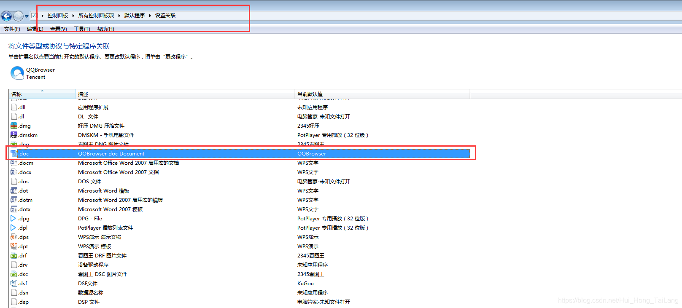Click the QQBrowser program icon
The image size is (682, 308).
point(17,73)
